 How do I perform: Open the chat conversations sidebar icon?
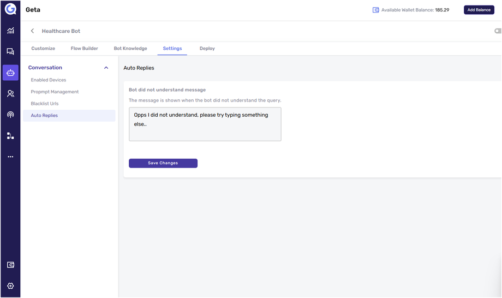[10, 52]
